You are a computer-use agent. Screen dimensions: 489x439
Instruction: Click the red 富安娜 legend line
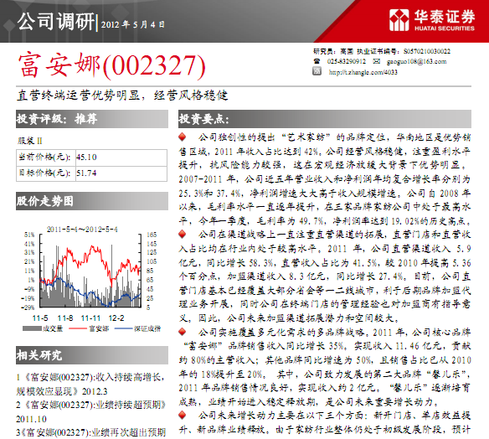click(x=78, y=328)
